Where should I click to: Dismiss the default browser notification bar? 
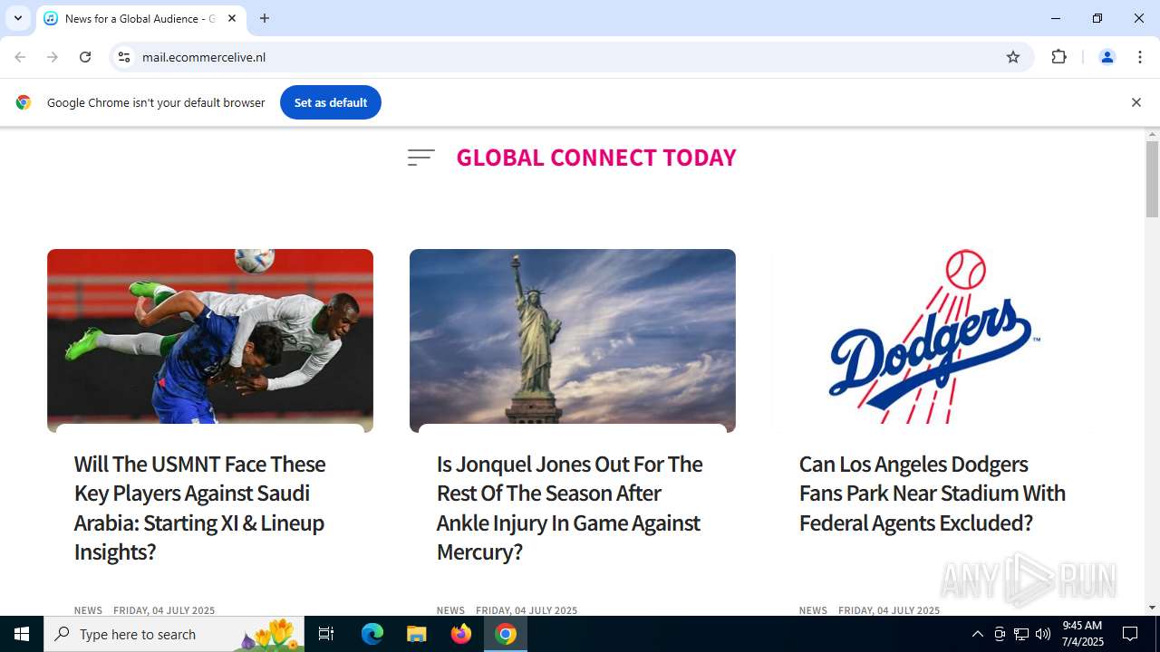[1136, 102]
